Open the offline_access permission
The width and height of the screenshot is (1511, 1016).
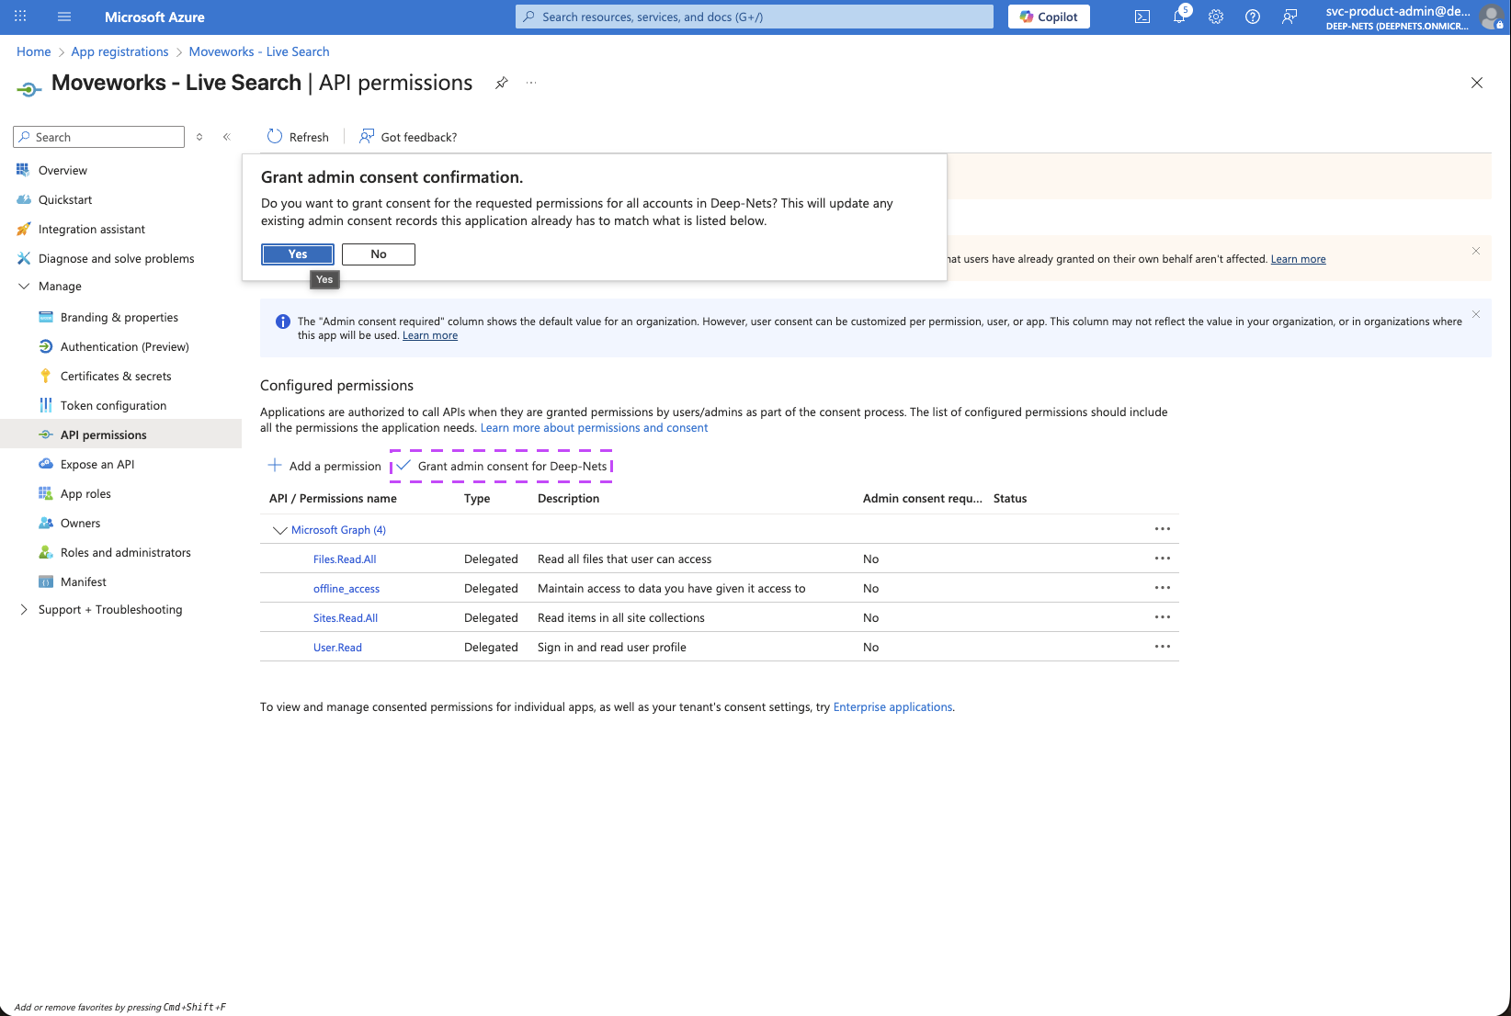(347, 589)
